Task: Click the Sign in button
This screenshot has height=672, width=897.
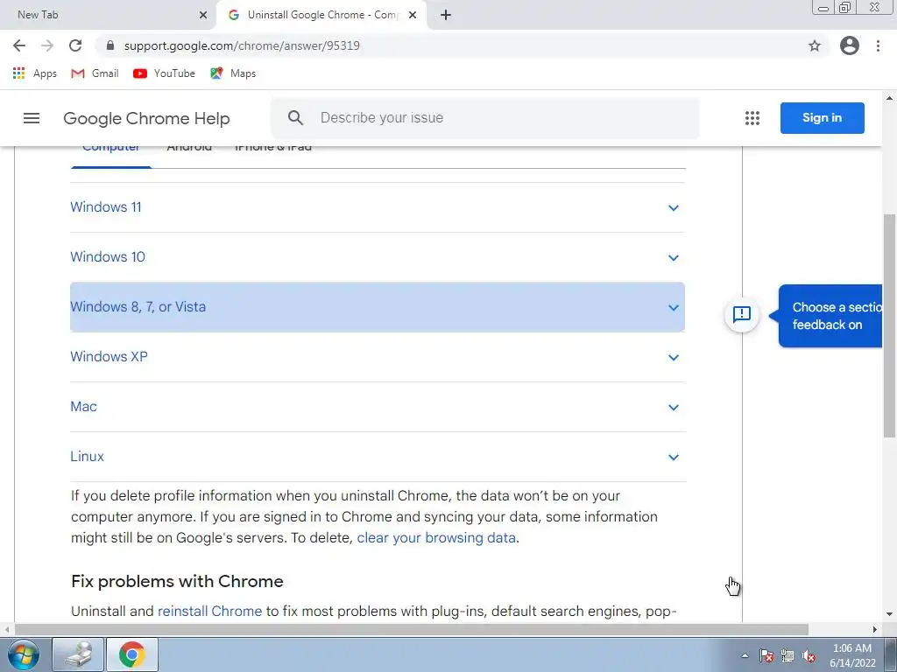Action: (822, 118)
